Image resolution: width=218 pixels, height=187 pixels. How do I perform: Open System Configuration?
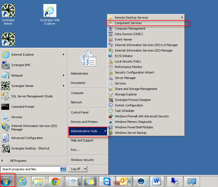(x=146, y=105)
